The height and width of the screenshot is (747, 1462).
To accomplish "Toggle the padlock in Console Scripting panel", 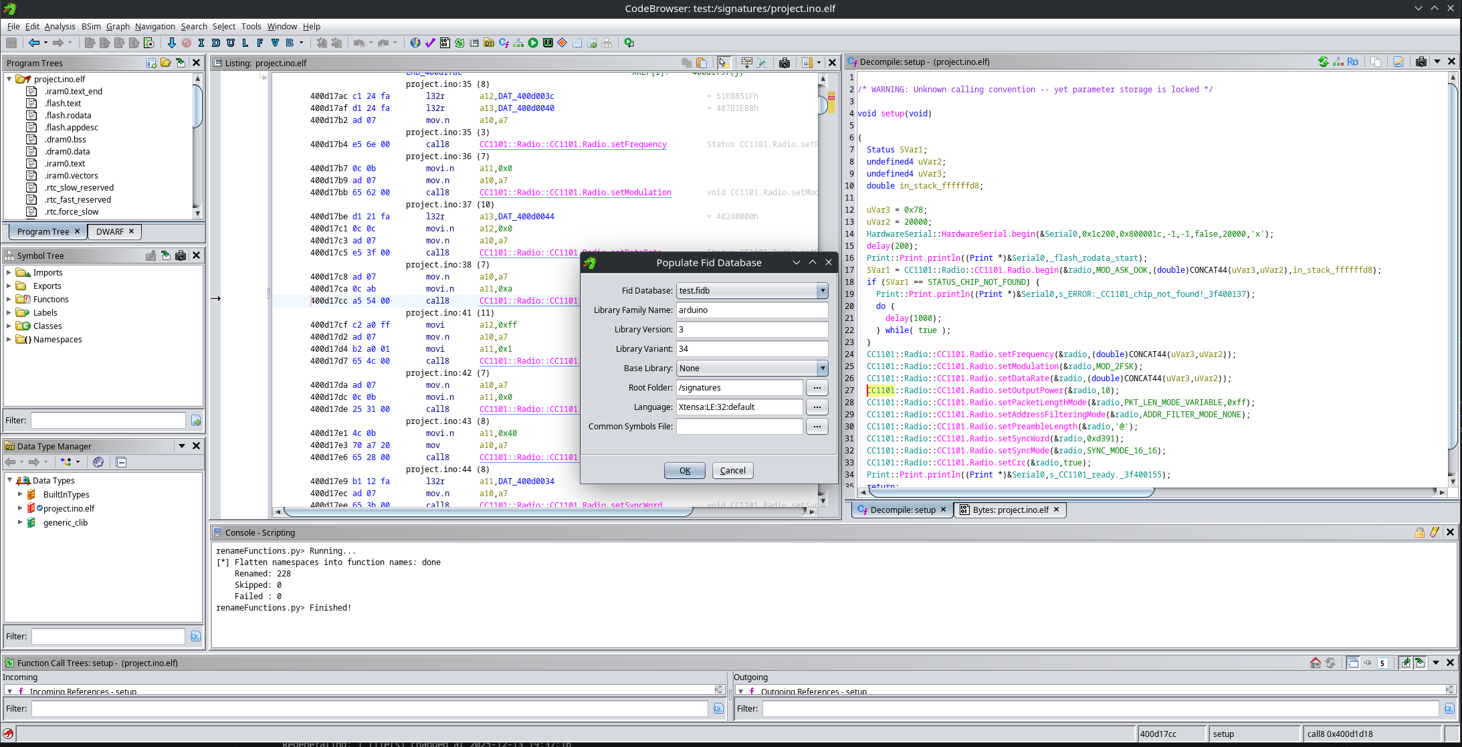I will (x=1421, y=532).
